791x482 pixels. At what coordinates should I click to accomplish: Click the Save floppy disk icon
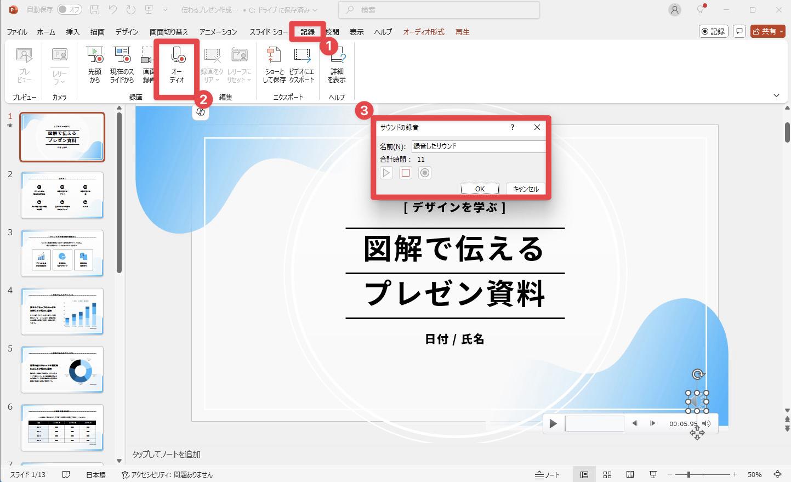[95, 10]
